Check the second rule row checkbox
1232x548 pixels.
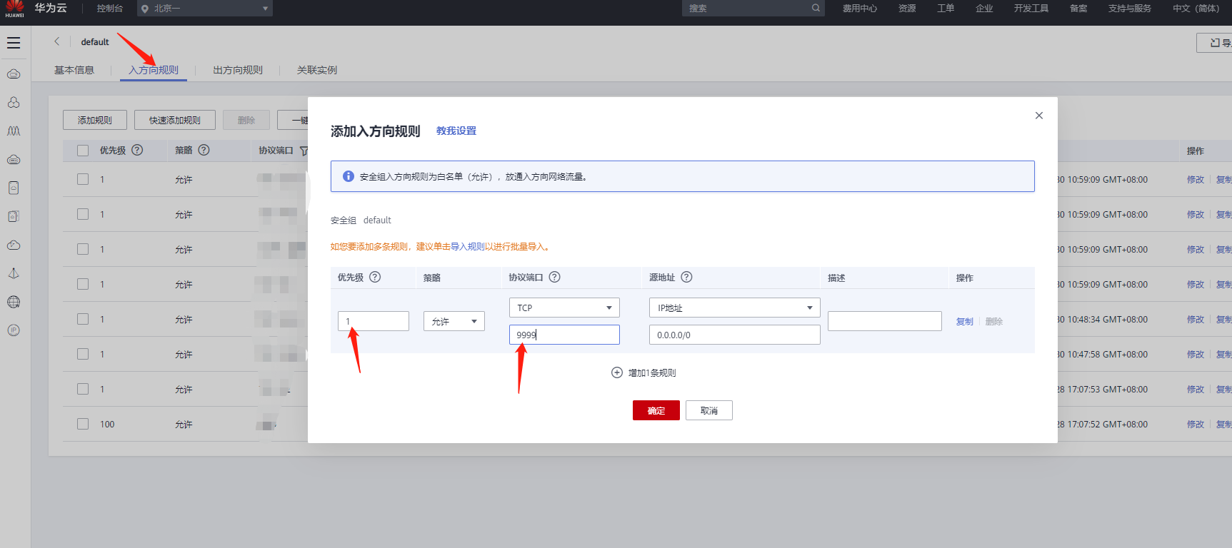83,214
